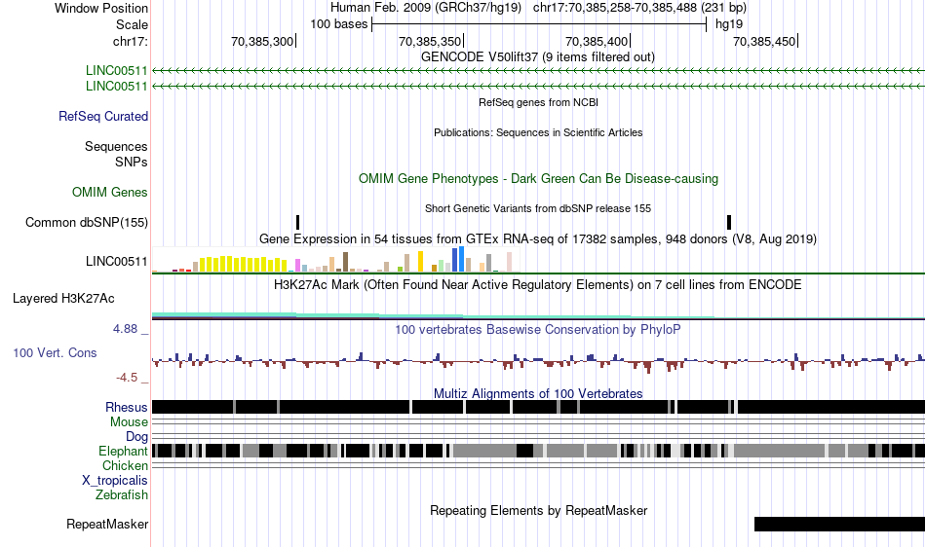Click the tall dark brown GTEx bar
The width and height of the screenshot is (926, 547).
345,262
